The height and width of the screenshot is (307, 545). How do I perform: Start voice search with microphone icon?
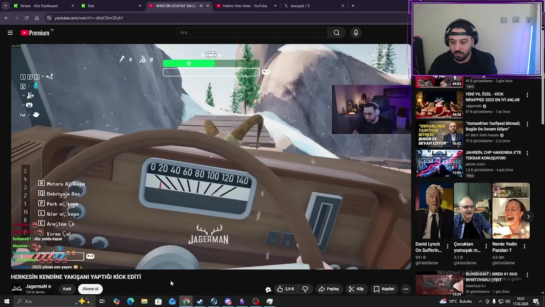tap(356, 33)
